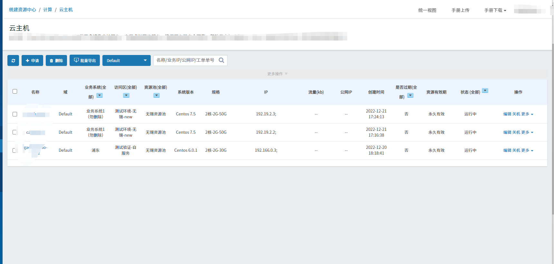Click the 测试验证-自服务 access zone cell

tap(126, 150)
